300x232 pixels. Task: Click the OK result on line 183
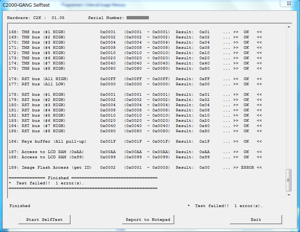pyautogui.click(x=246, y=121)
